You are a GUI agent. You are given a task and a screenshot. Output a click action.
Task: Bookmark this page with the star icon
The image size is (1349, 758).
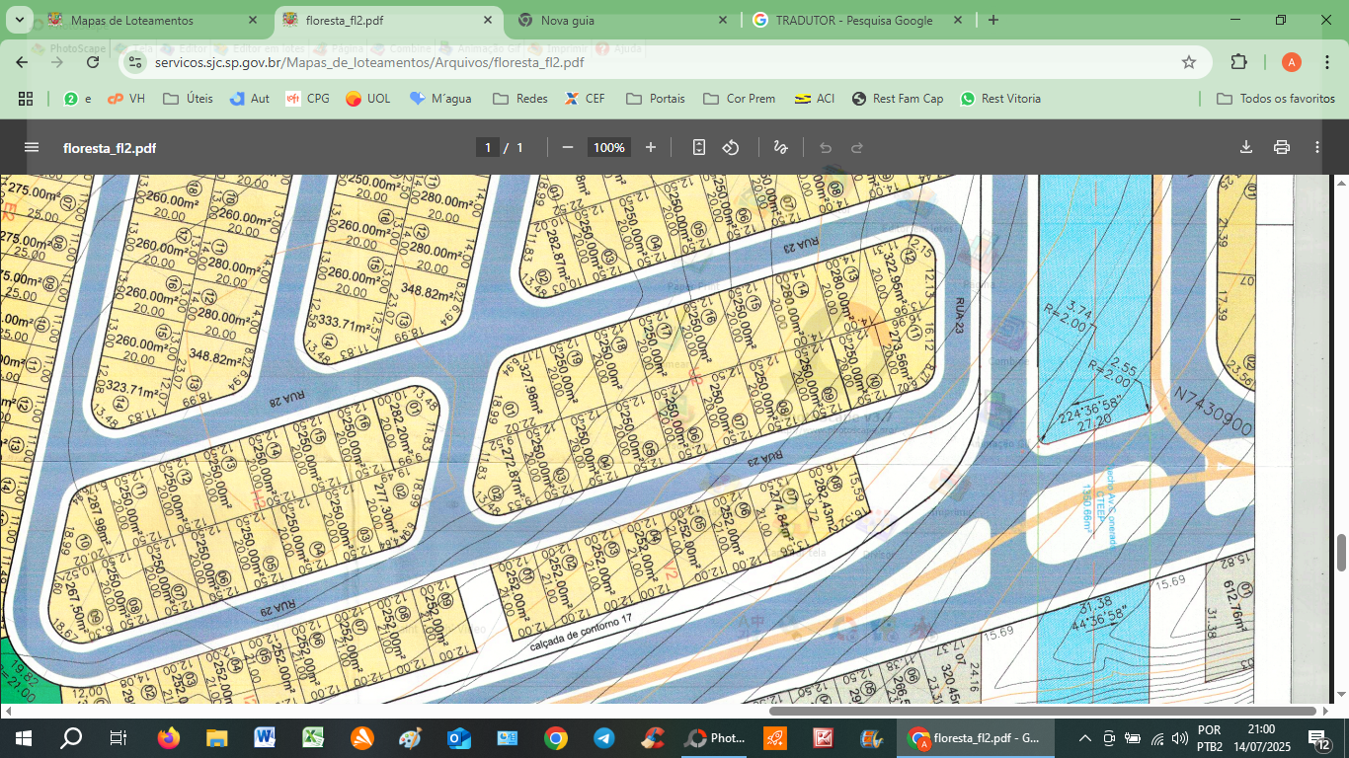click(1189, 62)
